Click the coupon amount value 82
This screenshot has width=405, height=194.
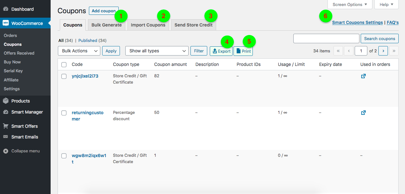157,76
